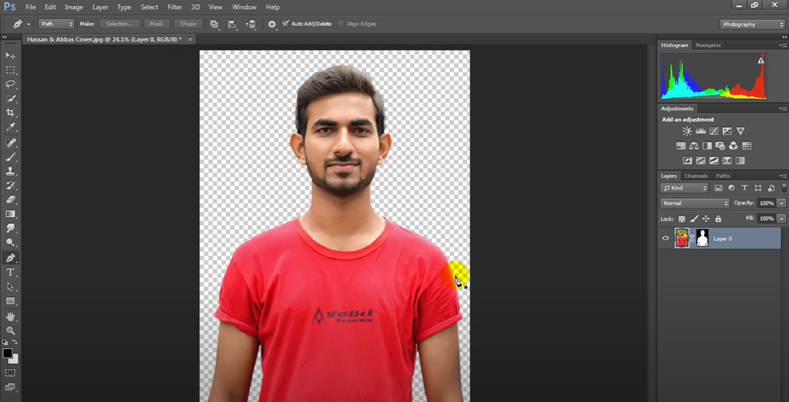The height and width of the screenshot is (402, 789).
Task: Open the Opacity slider dropdown arrow
Action: (x=782, y=203)
